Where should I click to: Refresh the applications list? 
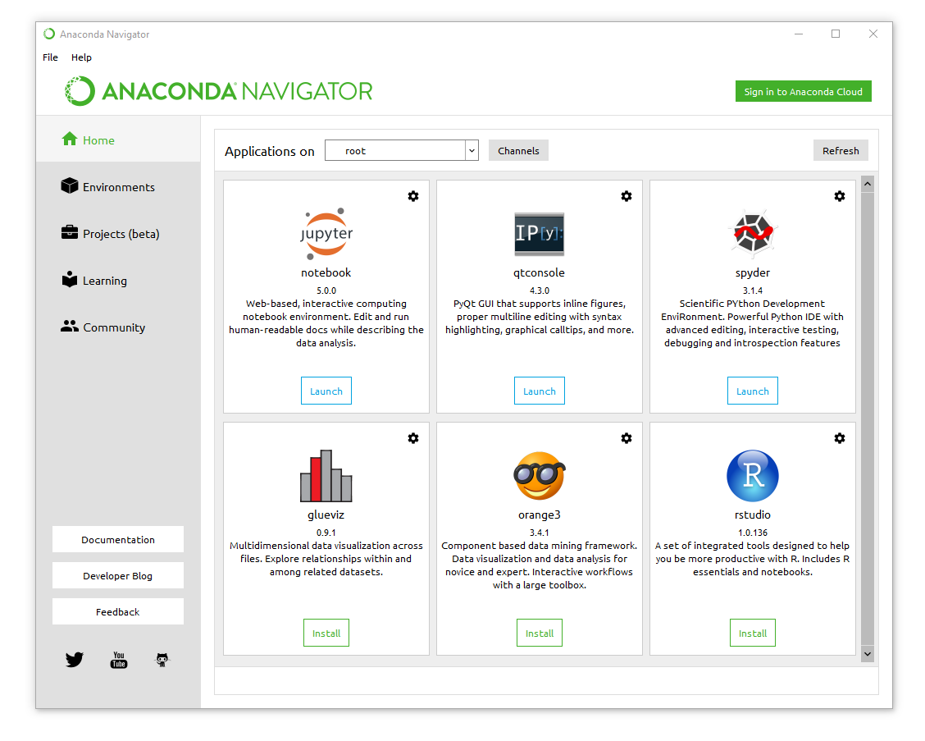pos(841,150)
